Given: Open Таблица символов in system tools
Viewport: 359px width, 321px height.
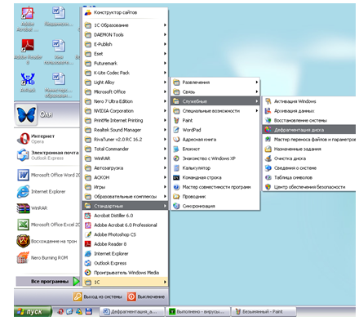Looking at the screenshot, I should (309, 177).
